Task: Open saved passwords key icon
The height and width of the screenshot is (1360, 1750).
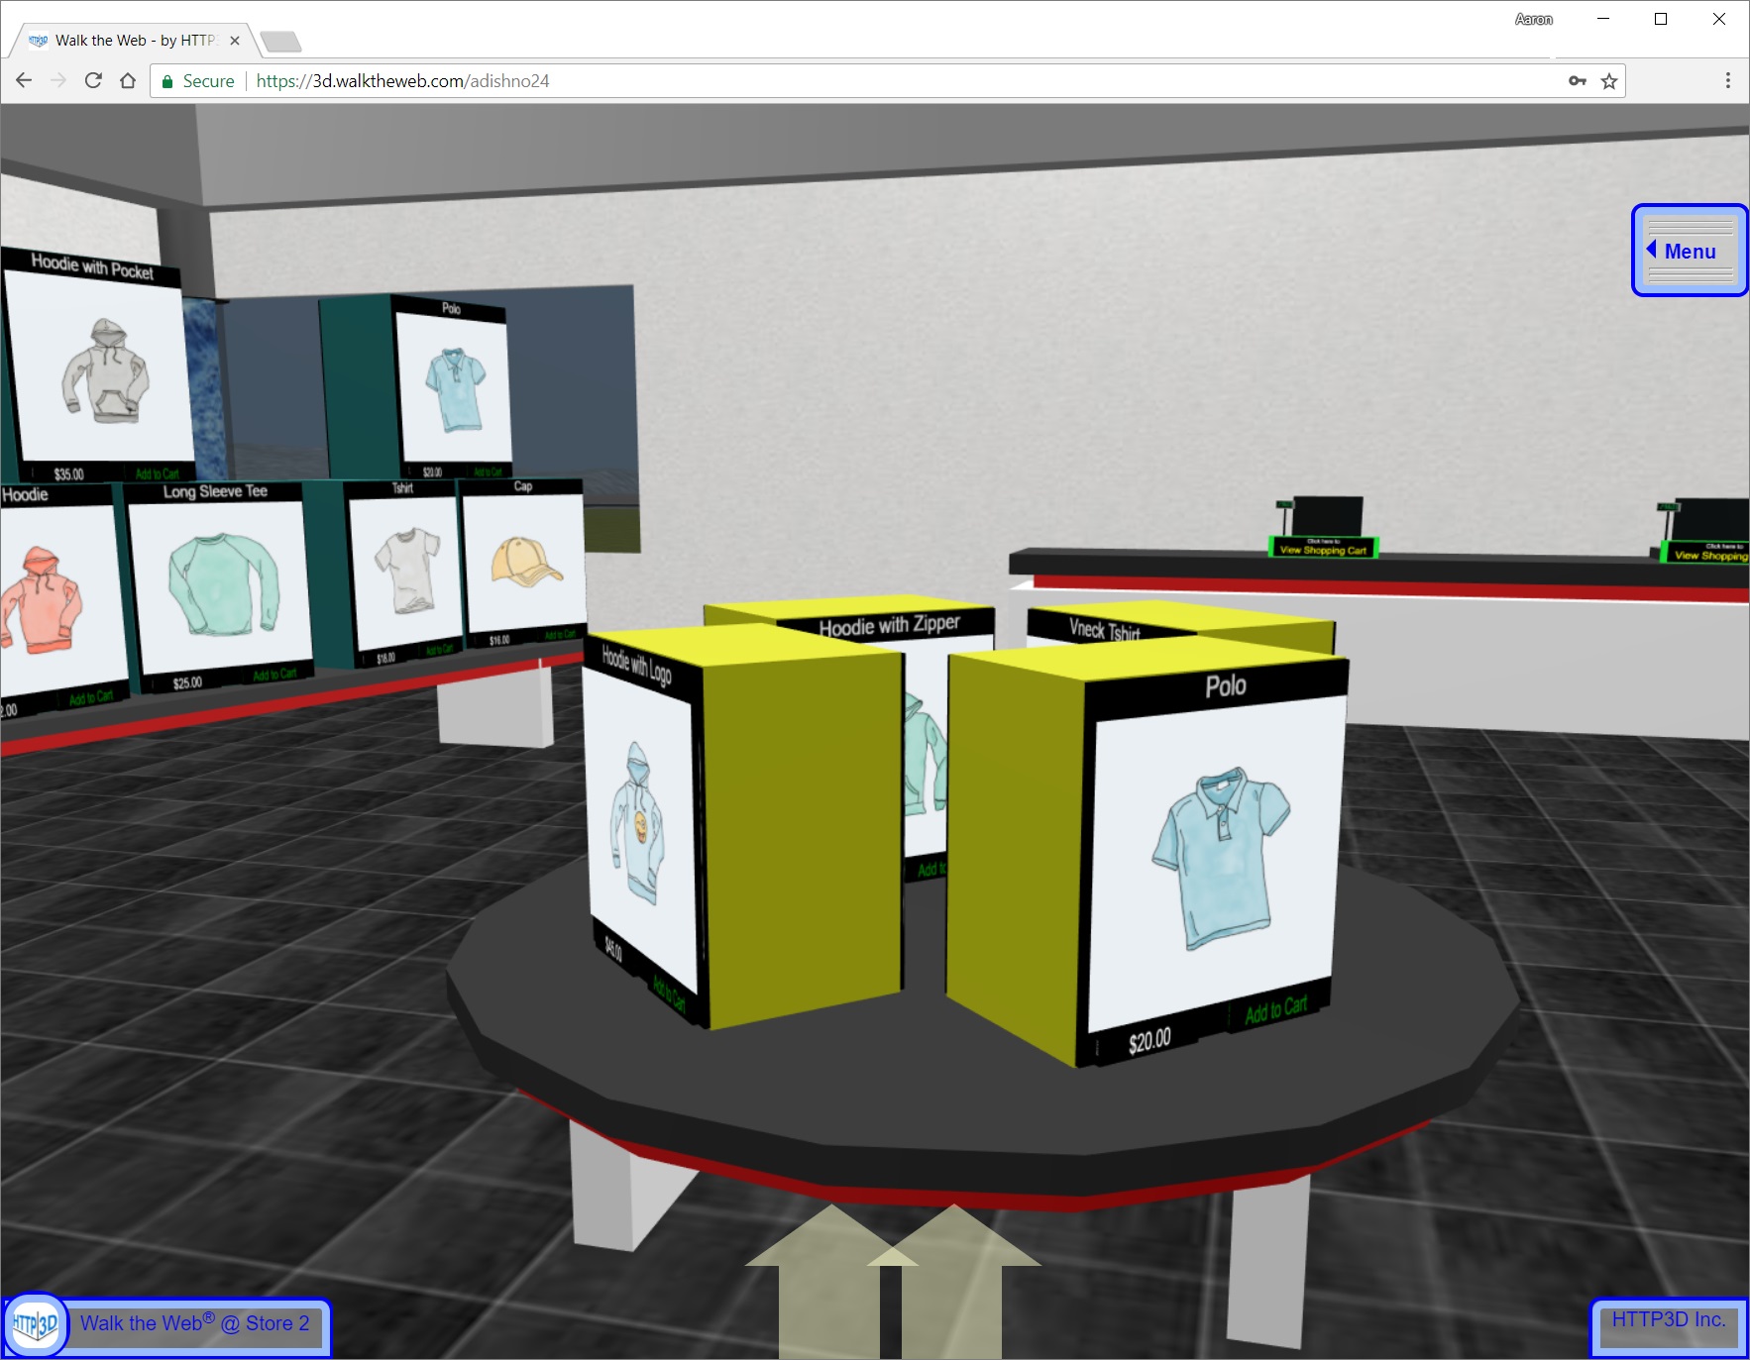Action: (1578, 80)
